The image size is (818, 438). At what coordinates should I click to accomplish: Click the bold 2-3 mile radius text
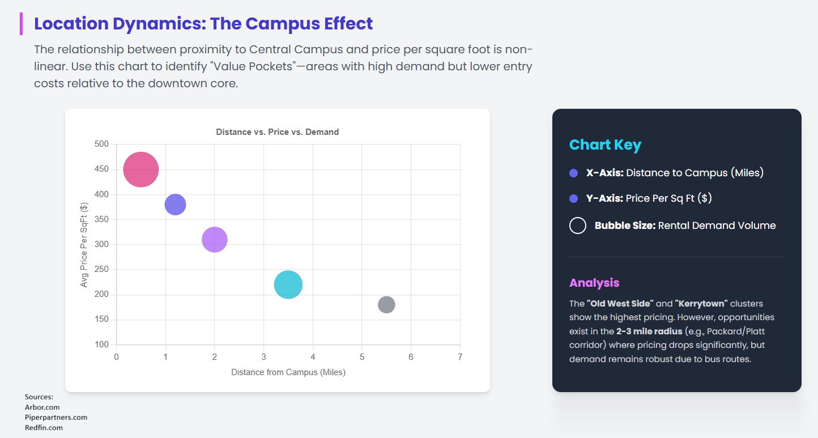649,331
